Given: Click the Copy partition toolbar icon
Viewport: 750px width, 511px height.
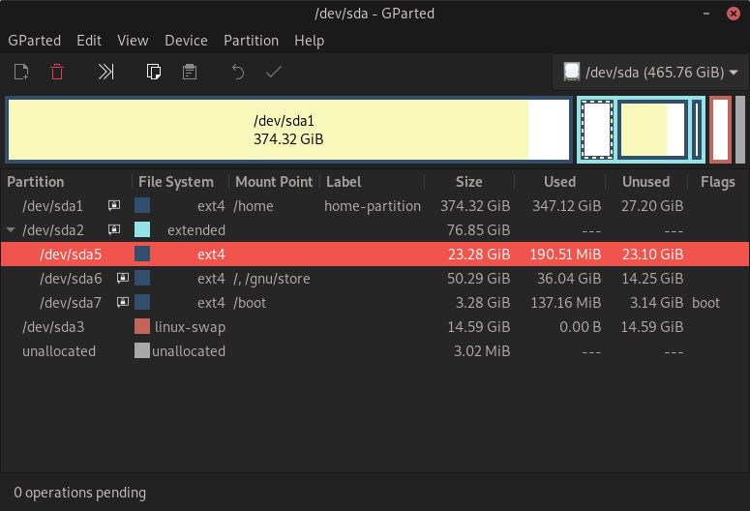Looking at the screenshot, I should click(153, 72).
